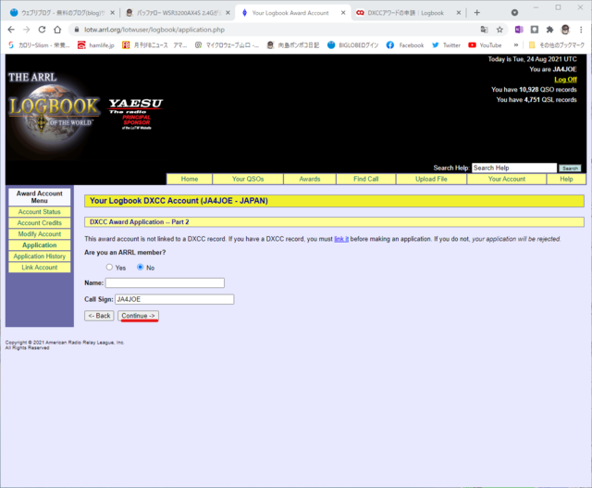Viewport: 592px width, 488px height.
Task: Click the browser forward arrow
Action: [x=27, y=30]
